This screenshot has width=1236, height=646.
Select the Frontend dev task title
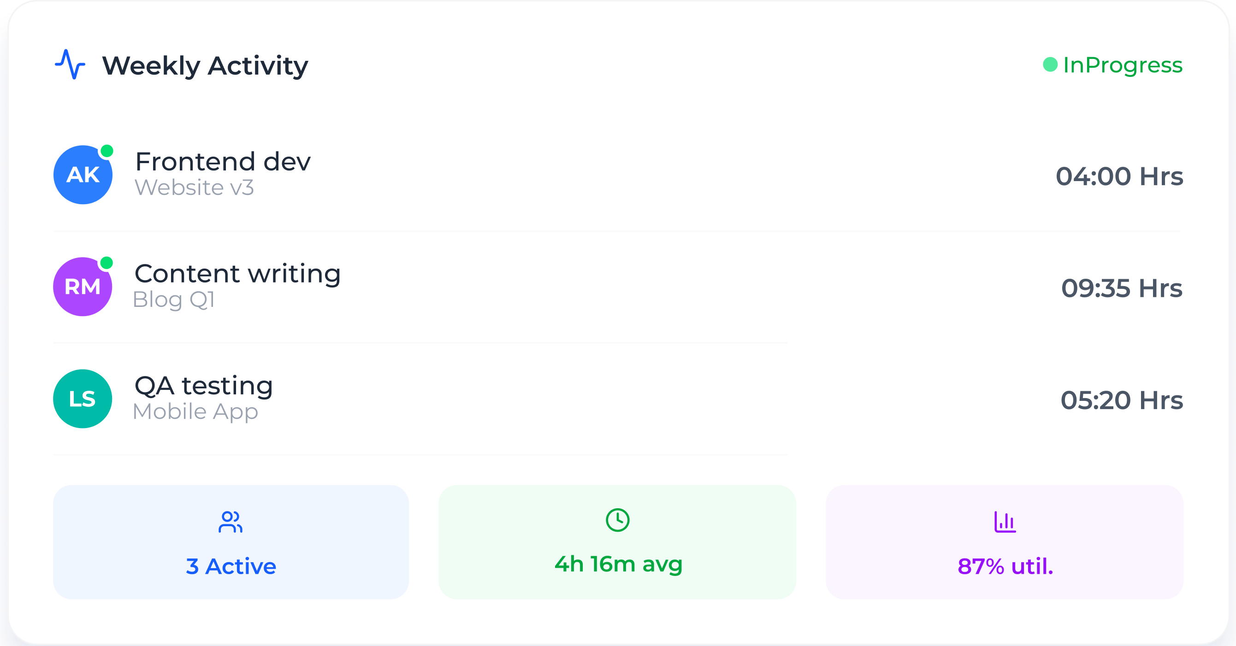click(x=223, y=162)
